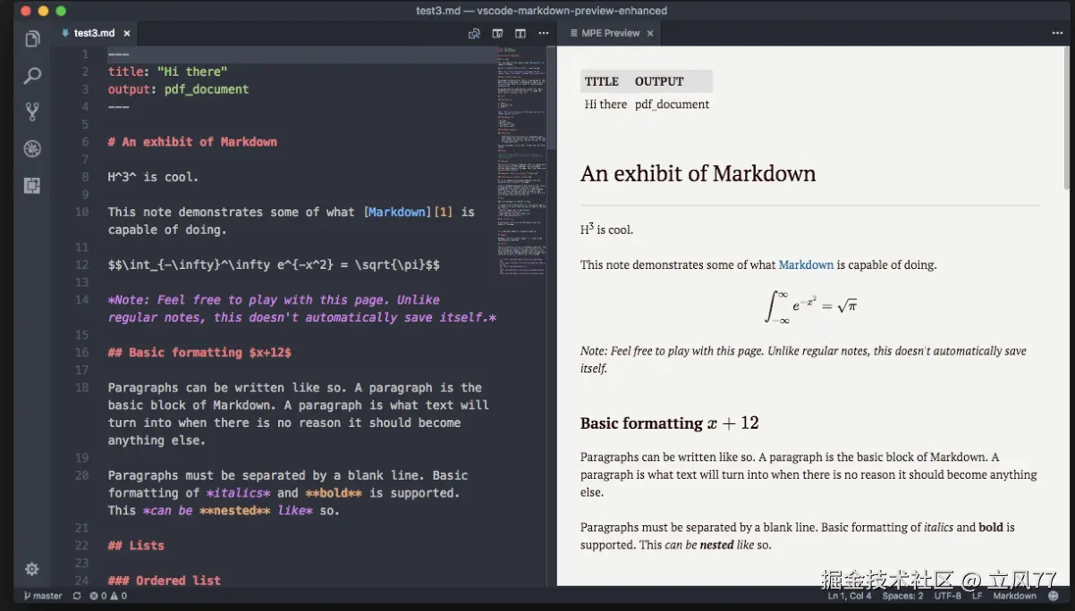Click the editor minimap
Image resolution: width=1075 pixels, height=611 pixels.
[x=521, y=161]
